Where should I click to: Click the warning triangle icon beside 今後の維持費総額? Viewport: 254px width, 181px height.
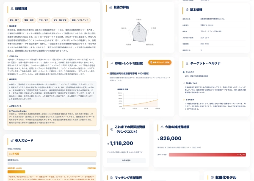162,127
